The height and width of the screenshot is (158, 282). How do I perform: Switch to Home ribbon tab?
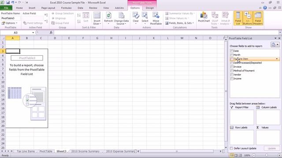pyautogui.click(x=19, y=8)
